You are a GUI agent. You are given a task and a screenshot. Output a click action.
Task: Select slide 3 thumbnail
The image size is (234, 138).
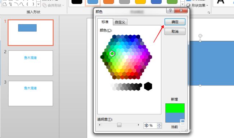coord(31,93)
